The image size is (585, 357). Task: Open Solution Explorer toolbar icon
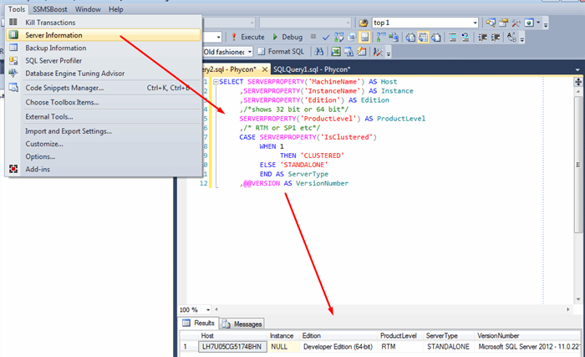coord(491,23)
